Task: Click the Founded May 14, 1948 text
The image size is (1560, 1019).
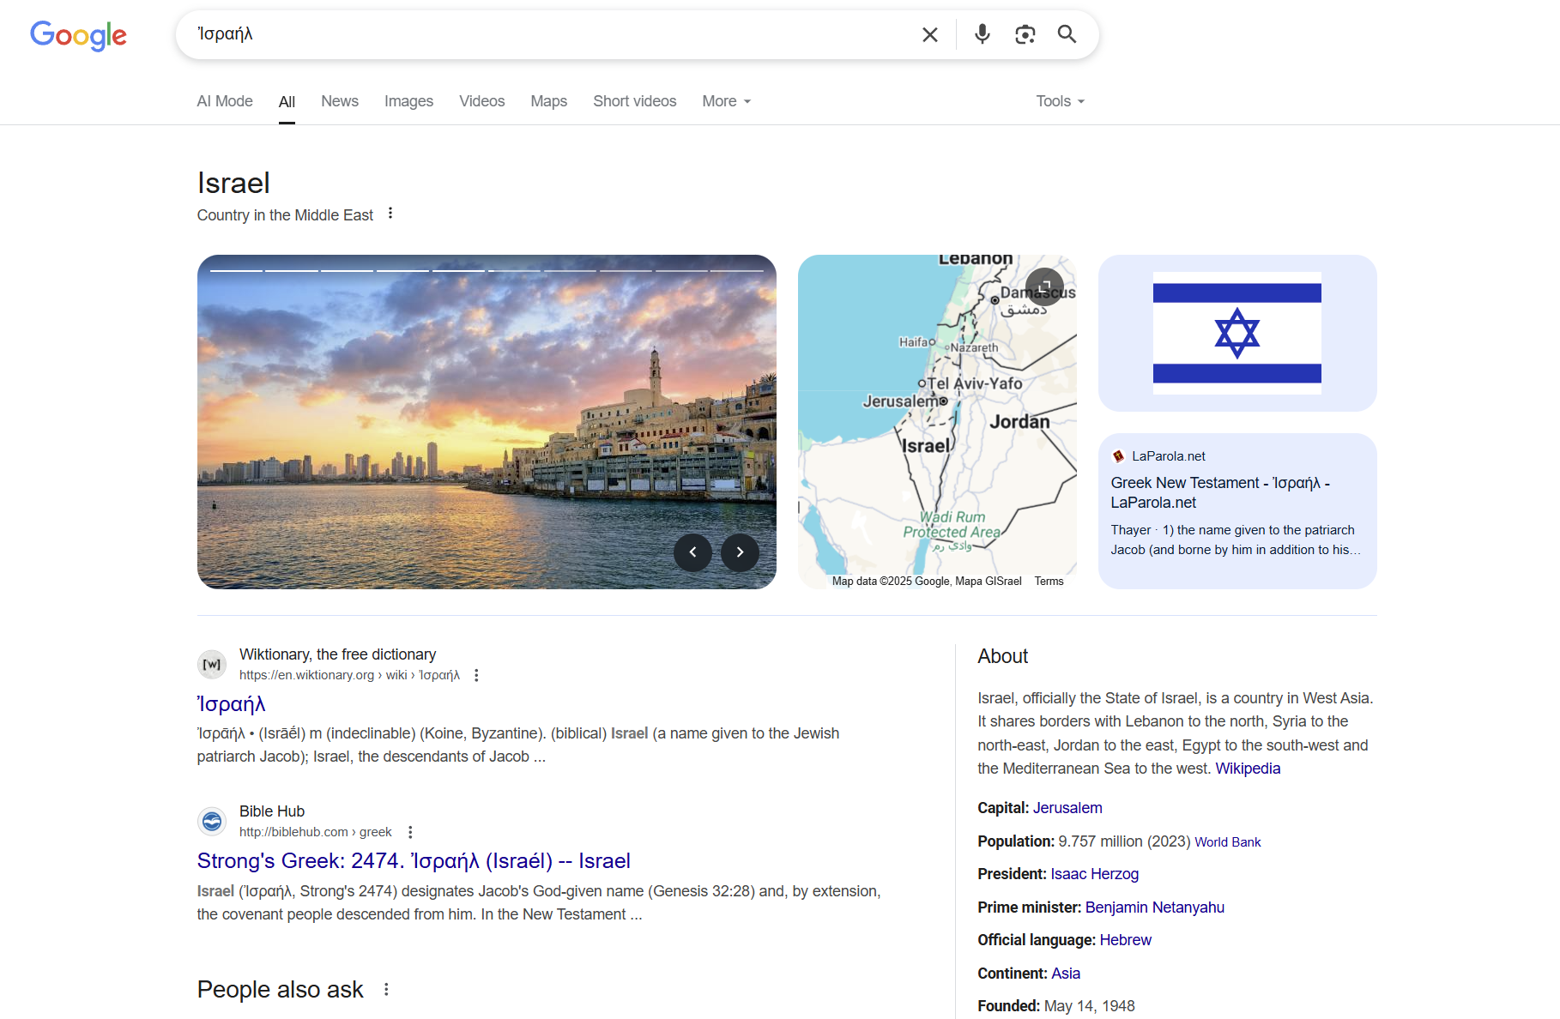Action: [1056, 1006]
